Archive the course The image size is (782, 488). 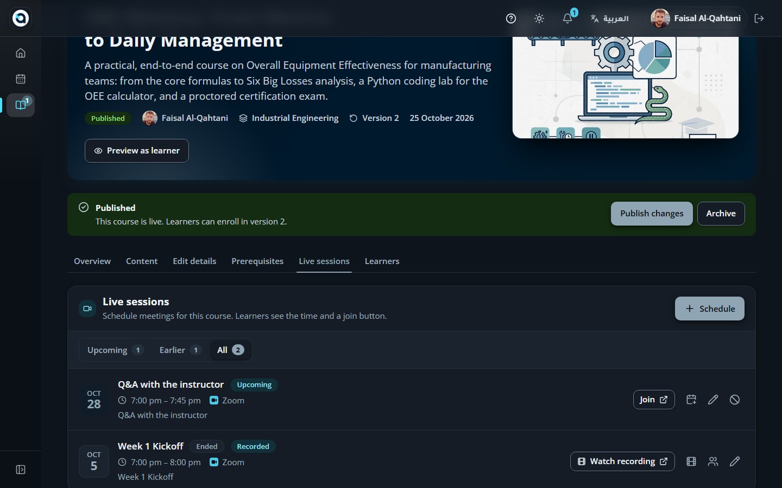721,214
